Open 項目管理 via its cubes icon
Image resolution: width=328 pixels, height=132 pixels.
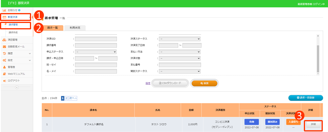(x=4, y=40)
